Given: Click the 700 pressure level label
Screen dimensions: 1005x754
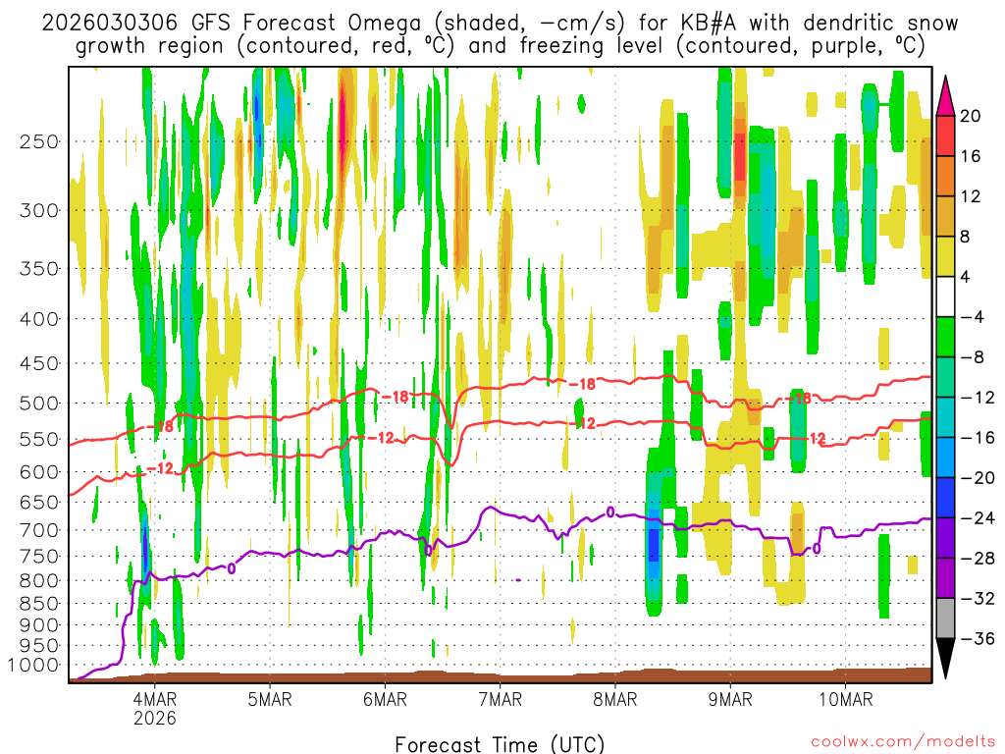Looking at the screenshot, I should (x=39, y=530).
